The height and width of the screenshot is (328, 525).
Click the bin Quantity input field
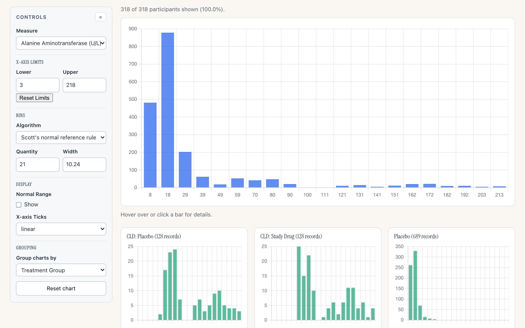38,165
